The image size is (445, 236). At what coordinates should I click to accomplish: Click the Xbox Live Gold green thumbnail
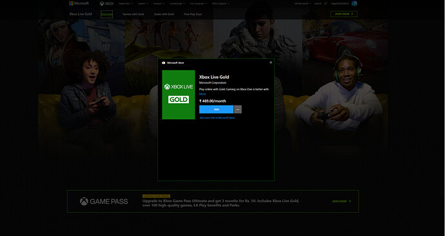click(179, 95)
